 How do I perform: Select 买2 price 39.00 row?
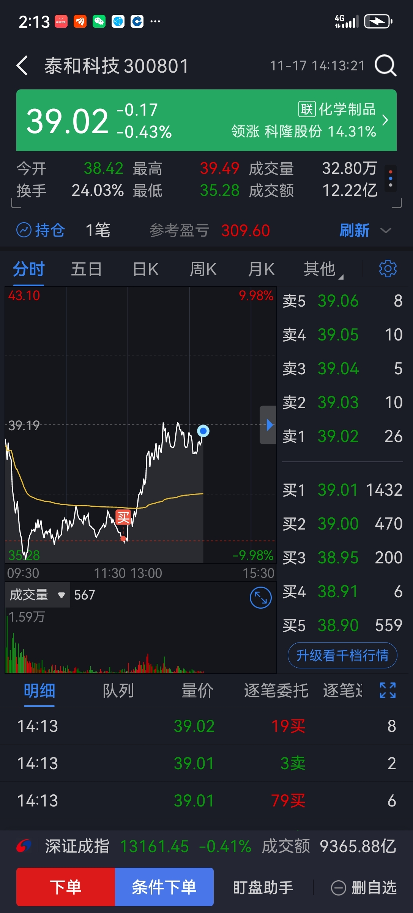(342, 524)
